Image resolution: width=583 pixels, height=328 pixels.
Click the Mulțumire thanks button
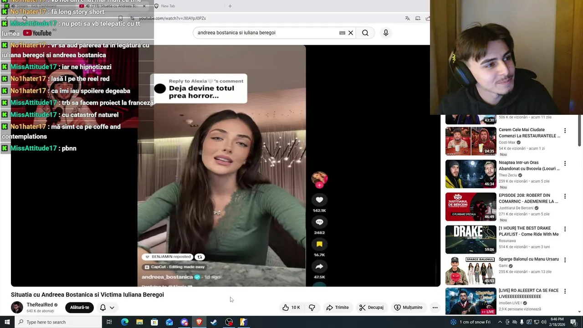[x=408, y=307]
